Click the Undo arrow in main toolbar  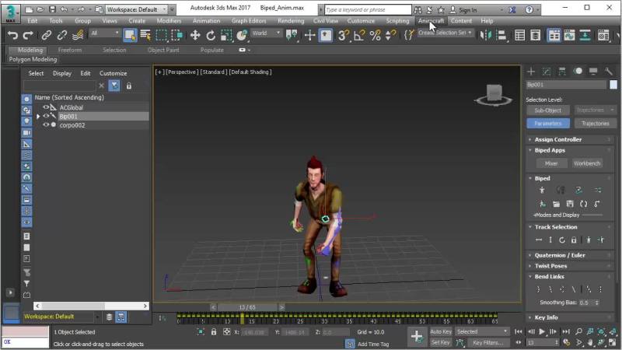[x=12, y=35]
